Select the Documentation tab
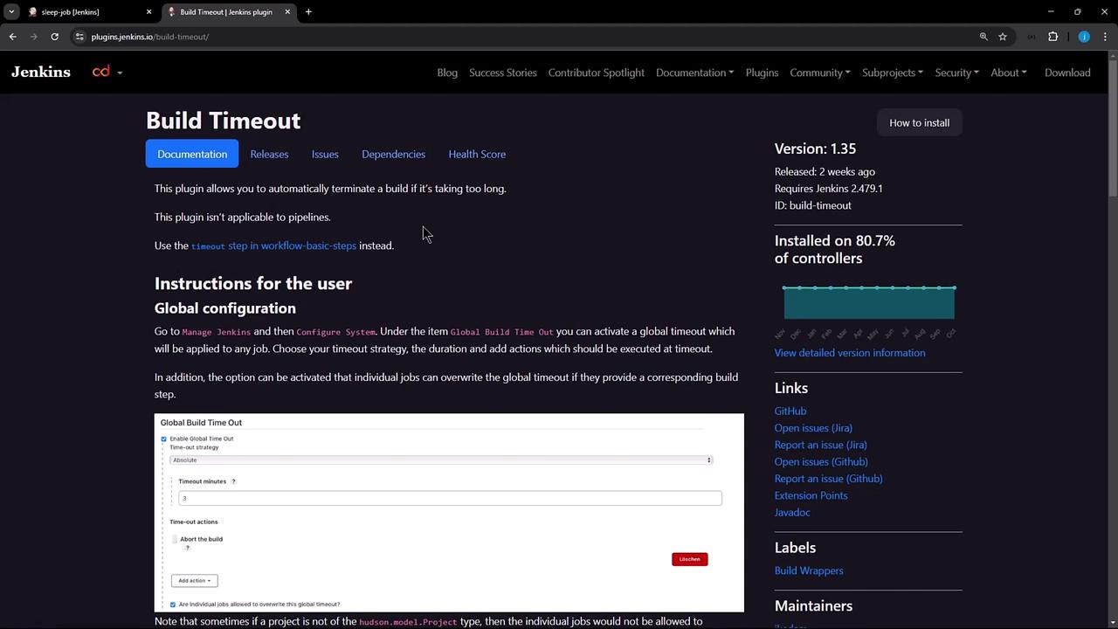 (x=192, y=154)
